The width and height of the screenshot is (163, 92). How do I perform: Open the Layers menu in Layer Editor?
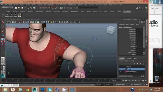coord(121,61)
